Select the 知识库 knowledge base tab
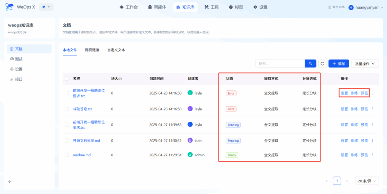The image size is (387, 194). click(185, 7)
